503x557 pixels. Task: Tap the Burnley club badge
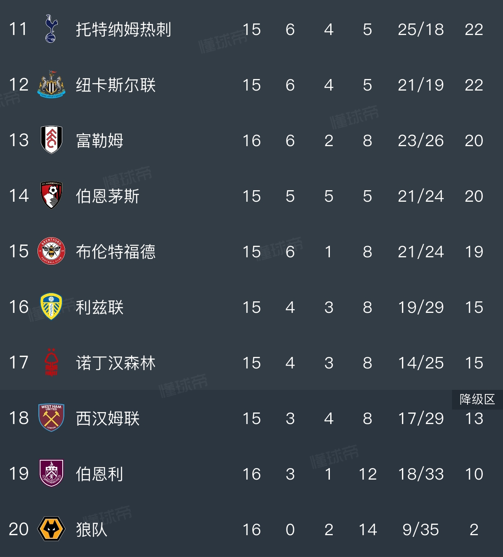pos(52,473)
